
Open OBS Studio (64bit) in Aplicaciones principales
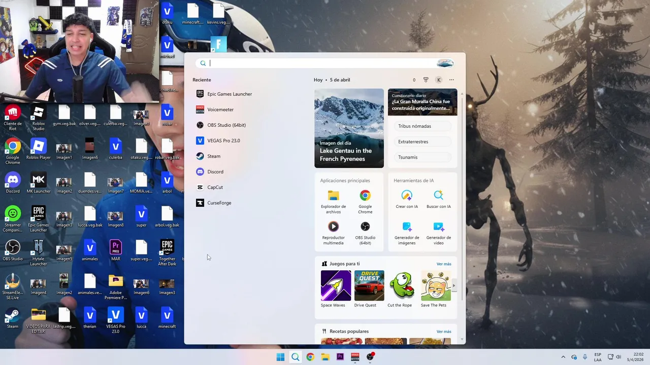point(365,233)
